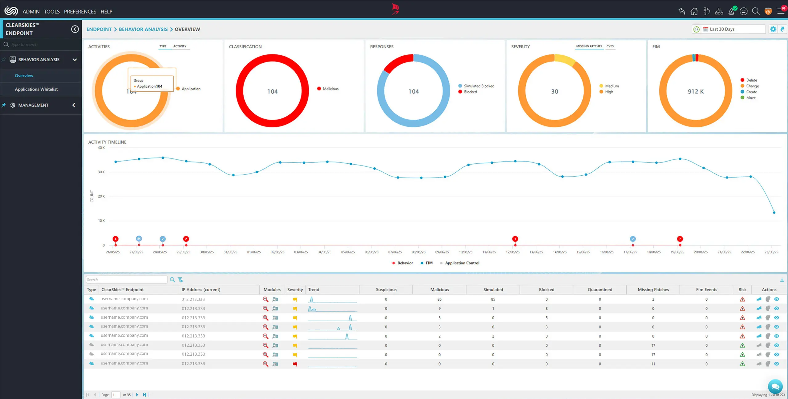Click the download export icon above table
The image size is (788, 399).
click(782, 280)
